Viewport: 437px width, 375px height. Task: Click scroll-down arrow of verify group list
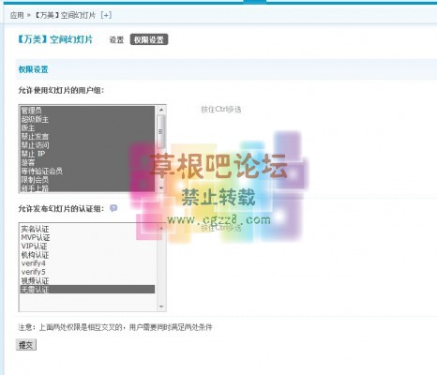[x=161, y=307]
